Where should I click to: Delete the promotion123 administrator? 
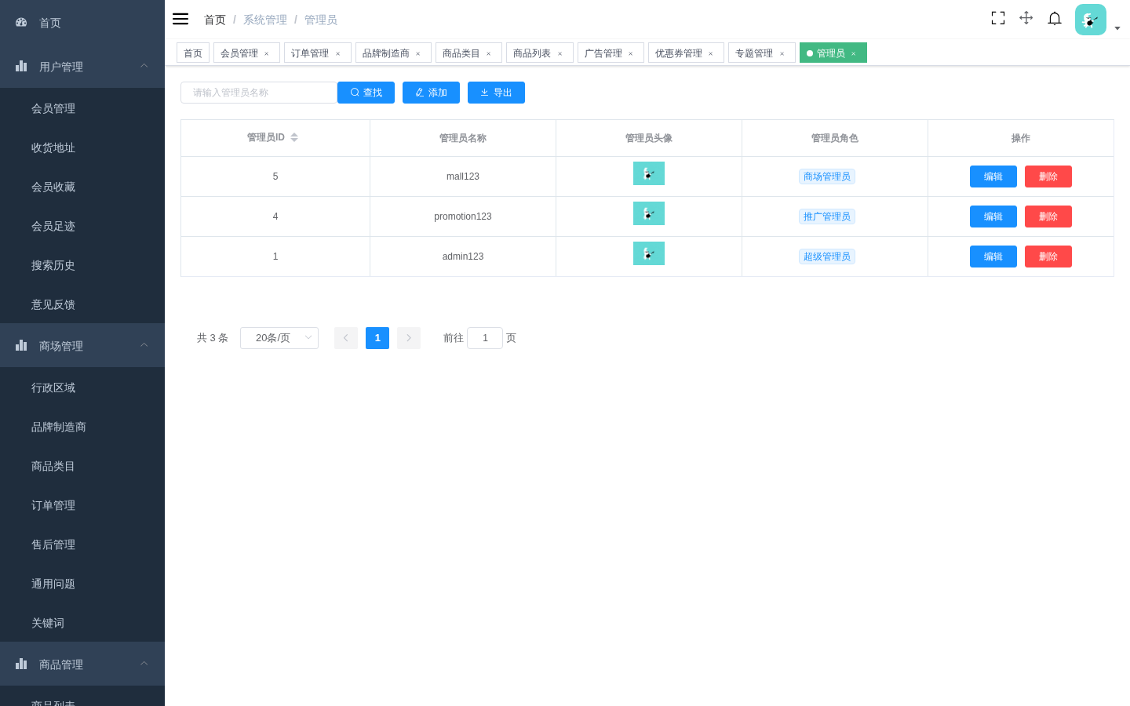[x=1048, y=217]
